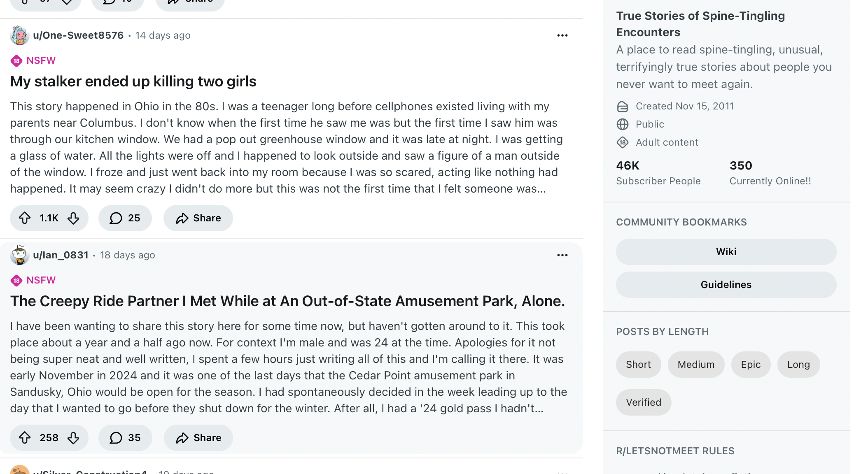The width and height of the screenshot is (868, 474).
Task: Select the Verified flair filter
Action: 644,402
